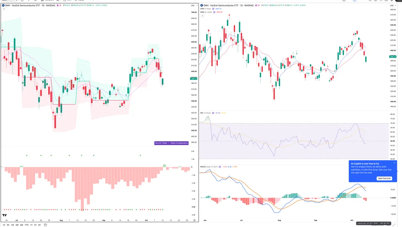Click the 588.12 price tag on right axis
Viewport: 402px width, 227px height.
point(393,57)
